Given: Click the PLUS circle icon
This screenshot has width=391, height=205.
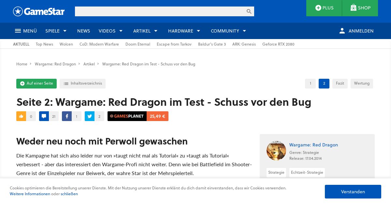Looking at the screenshot, I should [318, 8].
